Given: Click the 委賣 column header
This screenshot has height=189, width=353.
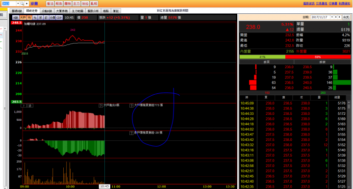Looking at the screenshot, I should (x=323, y=62).
